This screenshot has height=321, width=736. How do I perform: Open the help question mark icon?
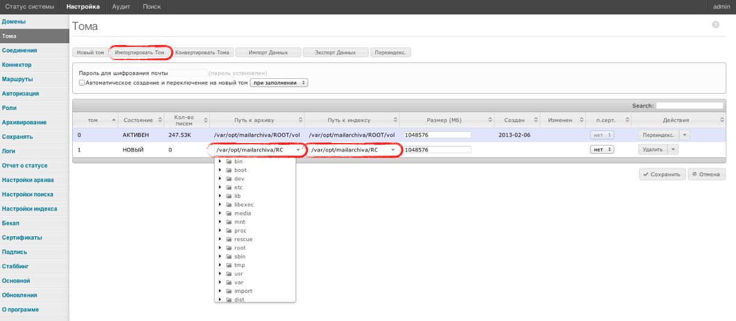click(716, 25)
